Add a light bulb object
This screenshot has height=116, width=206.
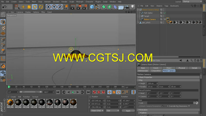pyautogui.click(x=132, y=7)
